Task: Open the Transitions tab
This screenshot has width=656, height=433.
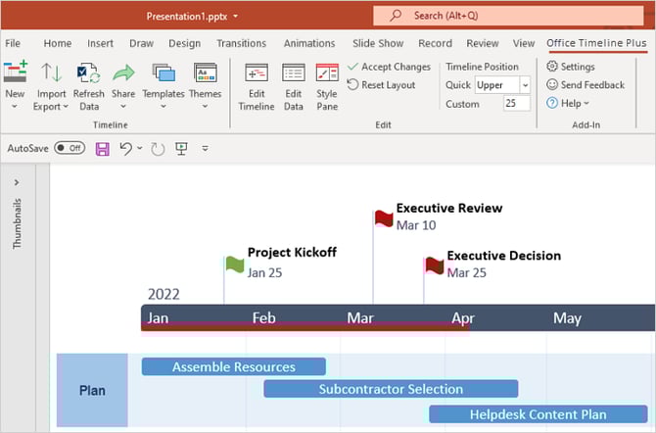Action: [241, 43]
